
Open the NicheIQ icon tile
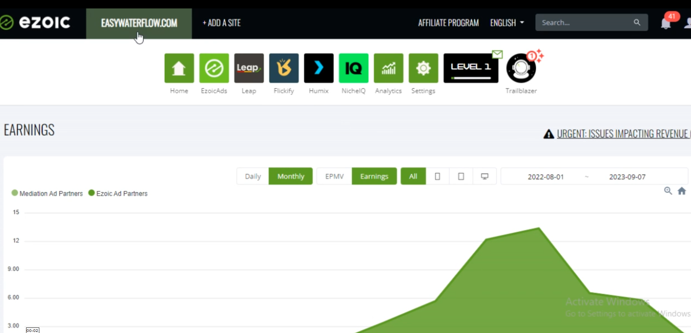tap(353, 68)
